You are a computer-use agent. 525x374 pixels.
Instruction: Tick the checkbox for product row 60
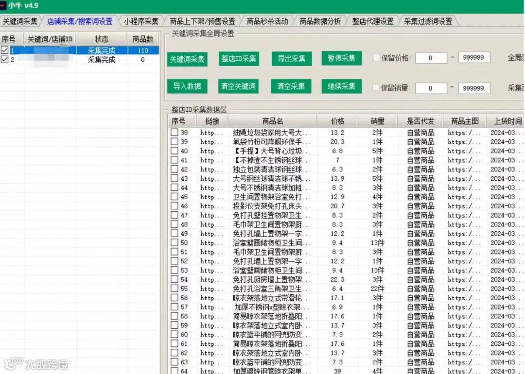point(175,334)
